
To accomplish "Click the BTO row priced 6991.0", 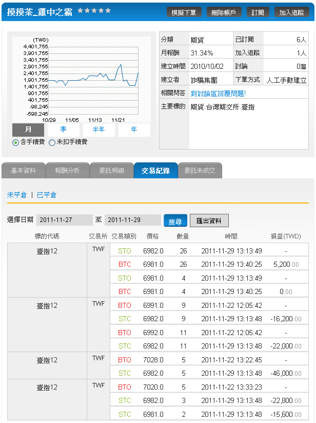I will 209,305.
